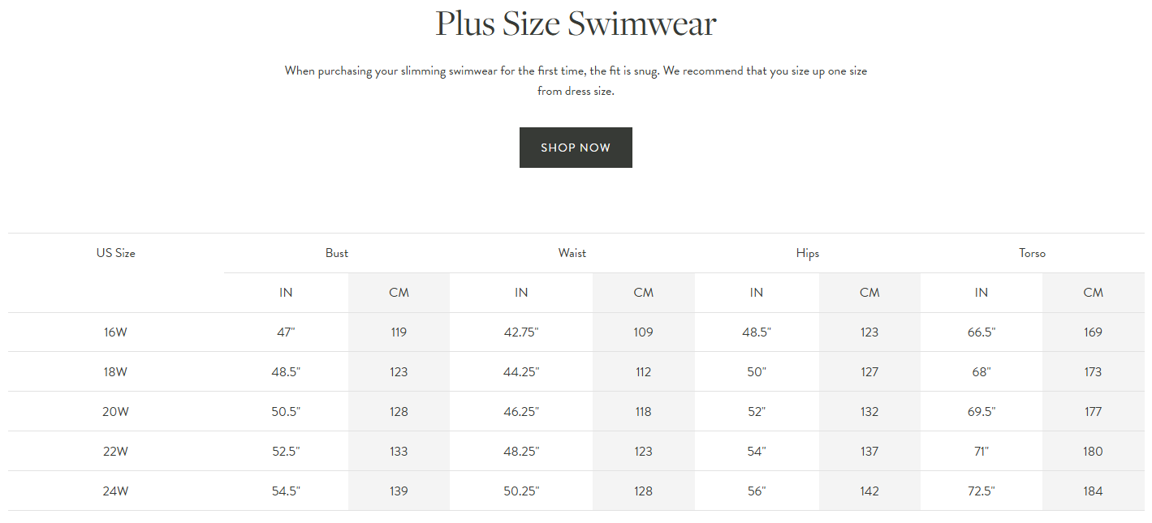The height and width of the screenshot is (523, 1152).
Task: Click the Bust column header
Action: (x=337, y=252)
